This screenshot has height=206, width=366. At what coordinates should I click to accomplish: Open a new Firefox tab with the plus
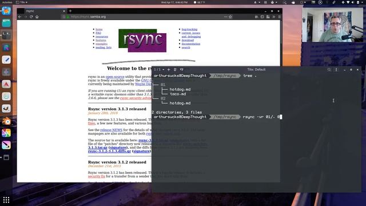pos(70,11)
